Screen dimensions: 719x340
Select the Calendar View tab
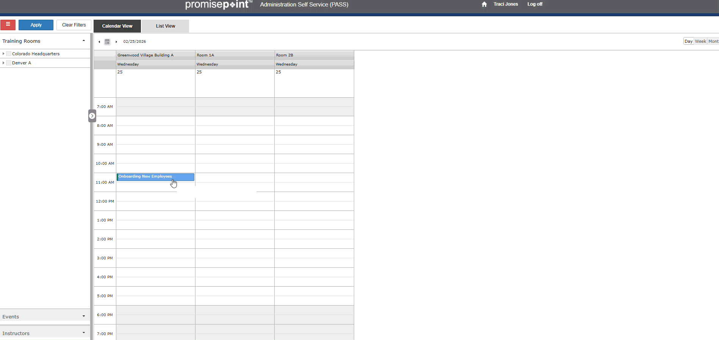[x=117, y=26]
